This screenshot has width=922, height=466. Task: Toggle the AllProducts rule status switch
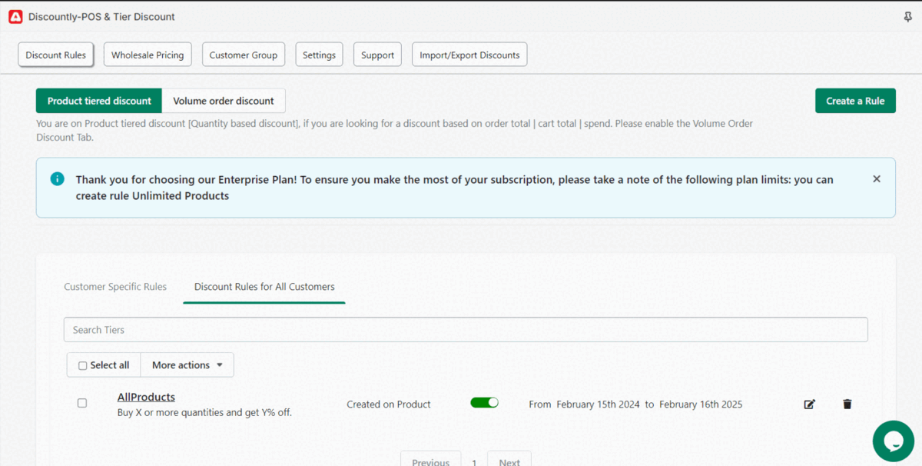tap(484, 403)
